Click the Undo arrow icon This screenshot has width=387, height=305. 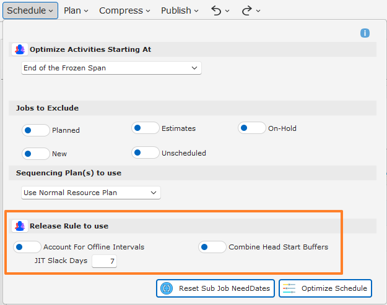(x=216, y=10)
